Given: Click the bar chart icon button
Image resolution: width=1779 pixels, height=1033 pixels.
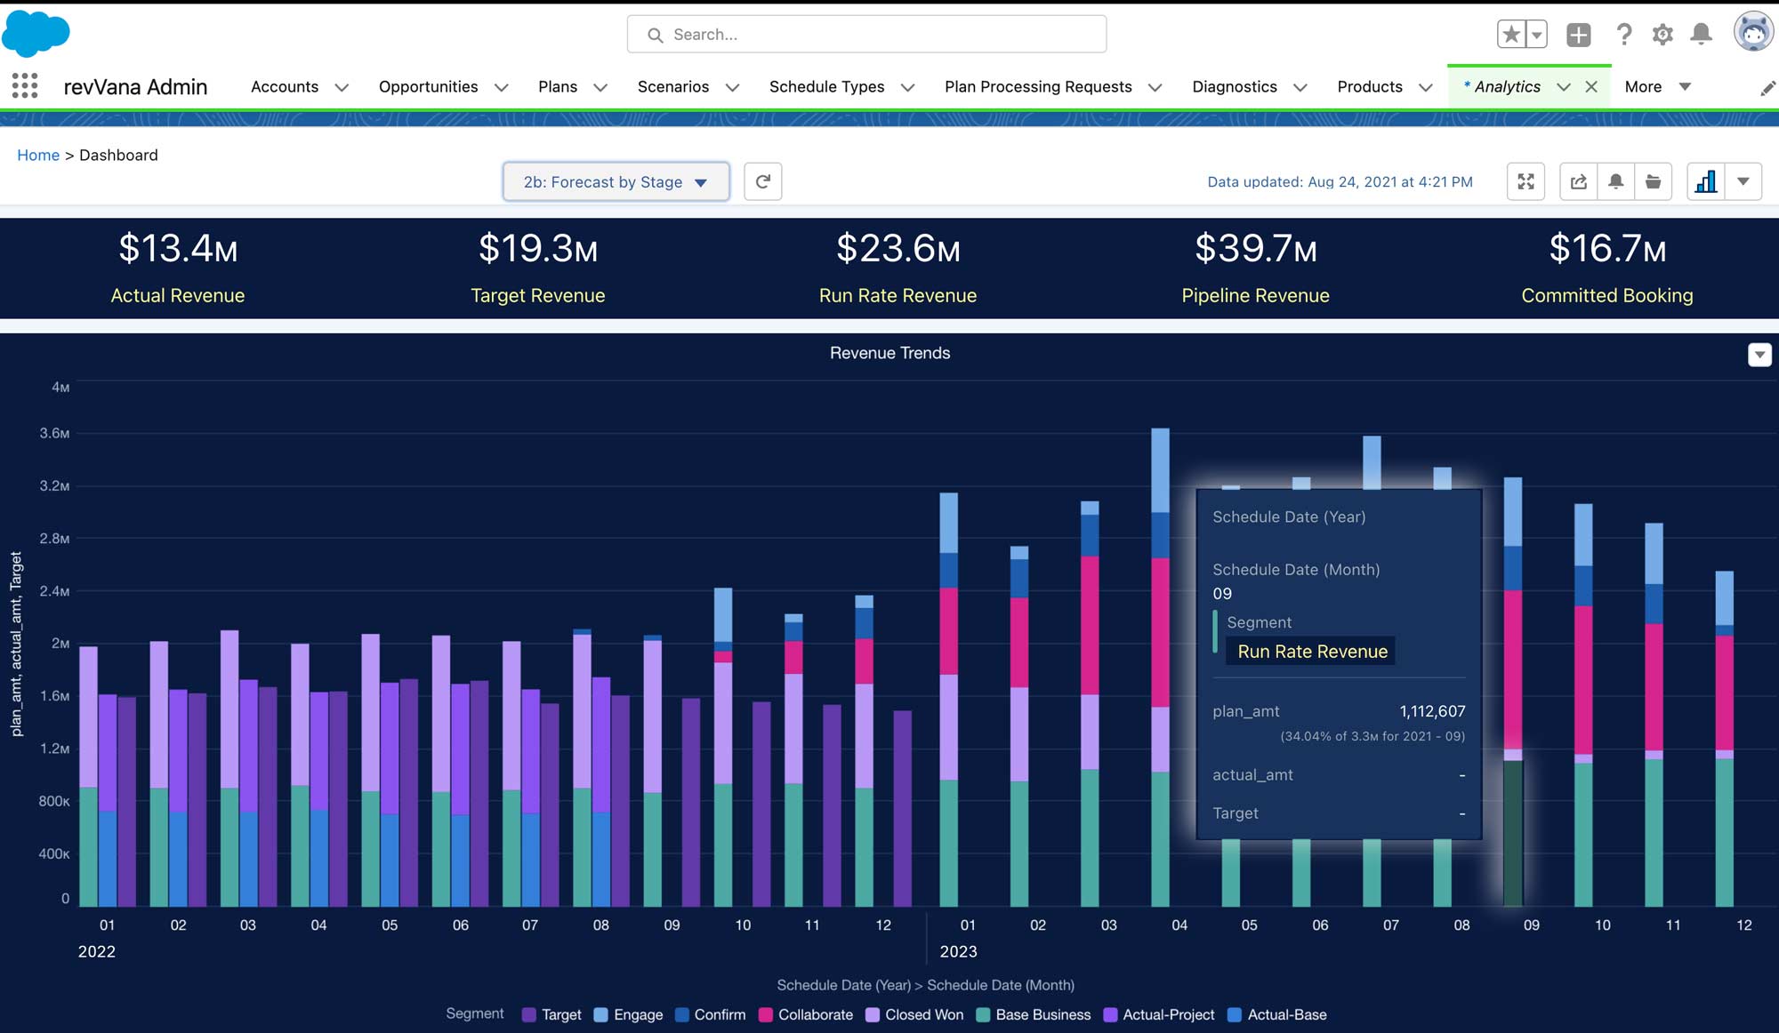Looking at the screenshot, I should (1706, 181).
